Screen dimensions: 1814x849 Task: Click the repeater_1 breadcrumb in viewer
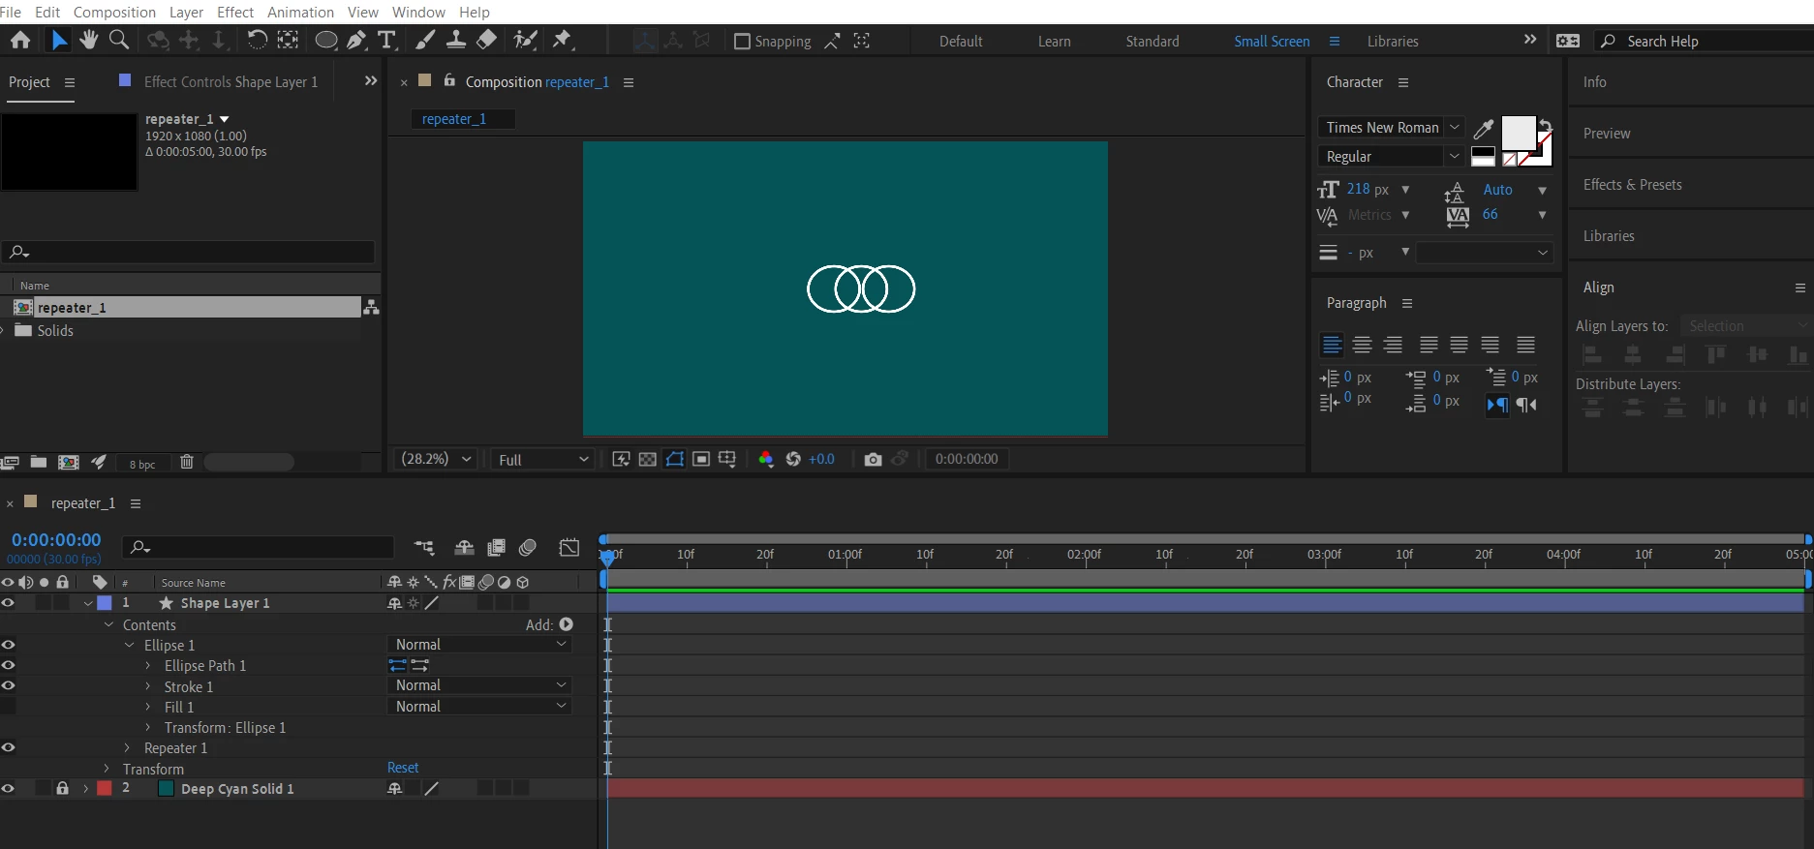[x=454, y=119]
